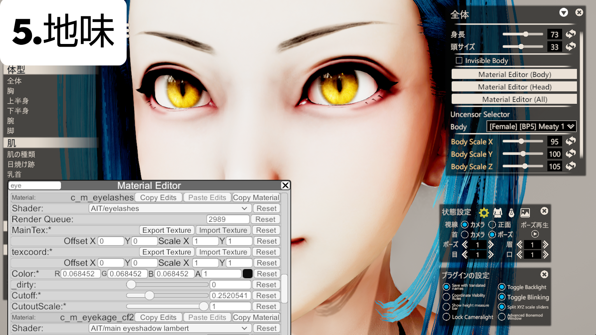
Task: Select 下半身 in the category list
Action: click(18, 111)
